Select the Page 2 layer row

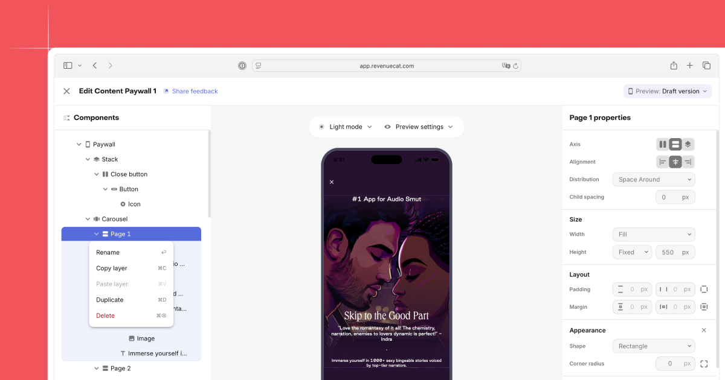click(131, 369)
